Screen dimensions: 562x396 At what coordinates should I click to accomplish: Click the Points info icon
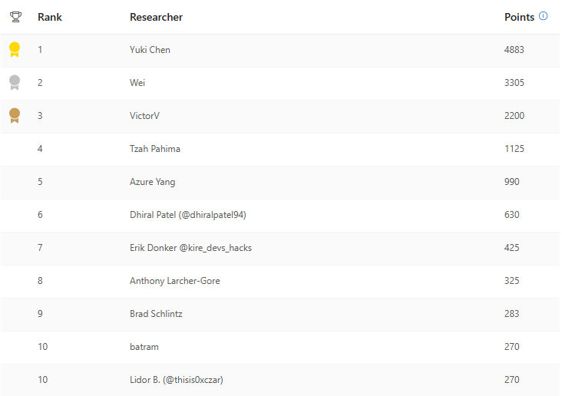544,16
